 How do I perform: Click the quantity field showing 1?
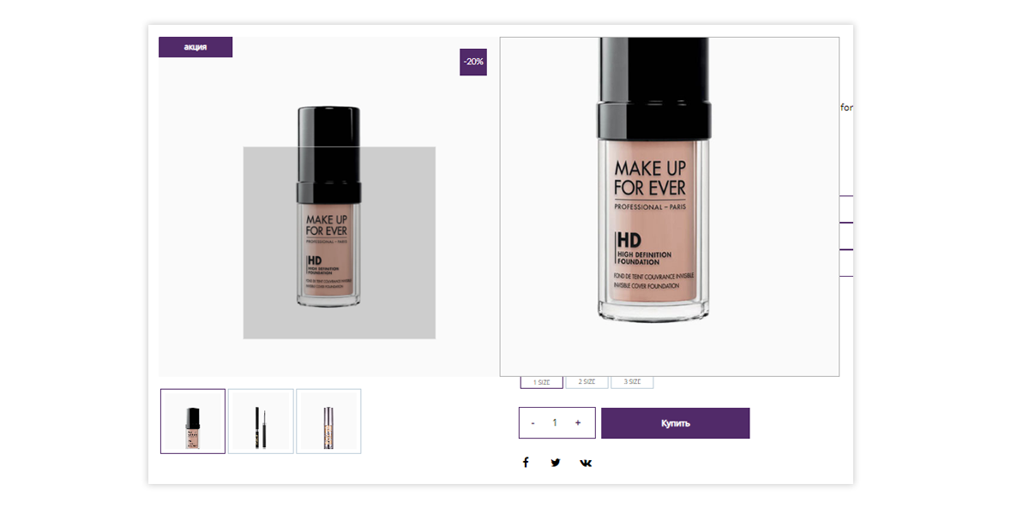coord(555,423)
